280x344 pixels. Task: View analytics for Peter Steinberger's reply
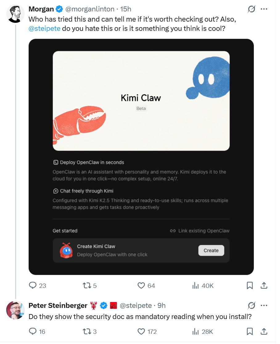(196, 332)
